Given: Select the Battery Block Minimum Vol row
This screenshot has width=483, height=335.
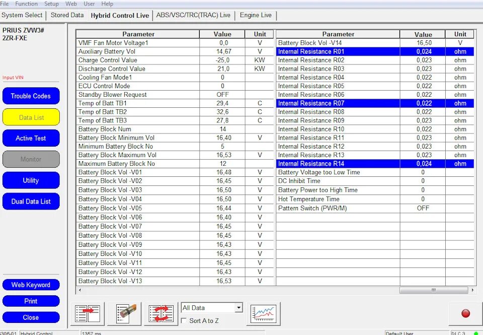Looking at the screenshot, I should [x=175, y=138].
